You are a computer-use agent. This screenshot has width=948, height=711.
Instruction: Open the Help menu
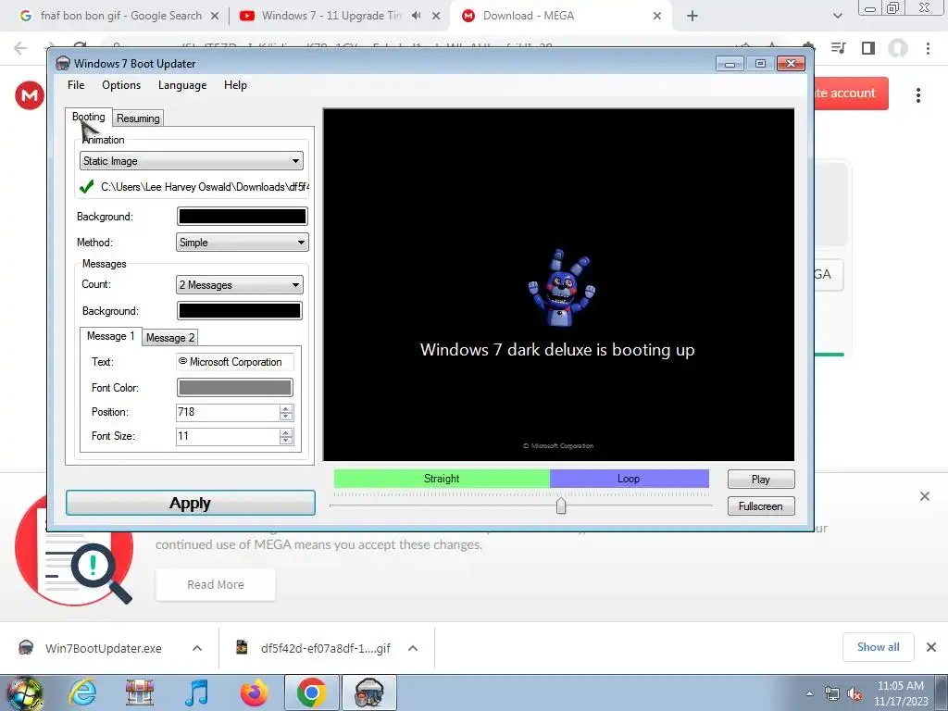(x=235, y=85)
